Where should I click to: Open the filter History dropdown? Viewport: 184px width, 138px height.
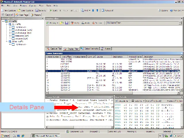tap(52, 23)
